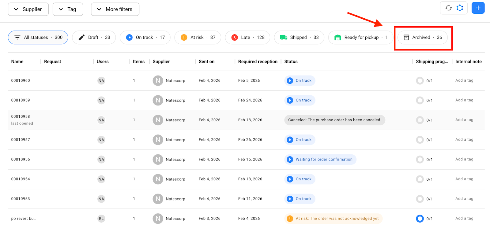Open the Supplier filter dropdown
The image size is (490, 225).
coord(28,9)
